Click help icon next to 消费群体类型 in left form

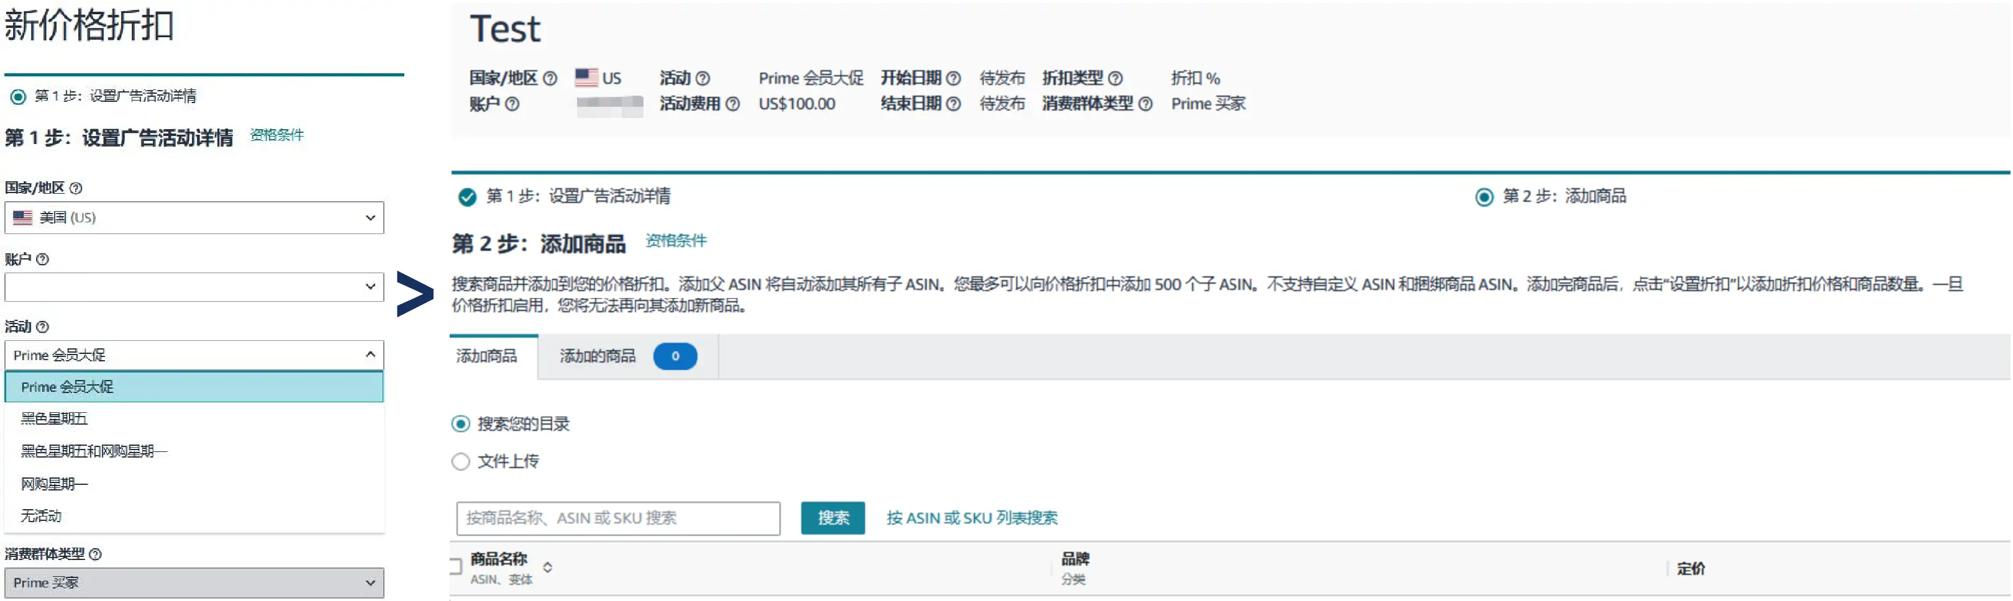pyautogui.click(x=95, y=554)
